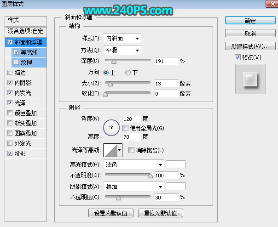Open the 样式 dropdown showing 内斜面
This screenshot has width=278, height=227.
pos(122,38)
